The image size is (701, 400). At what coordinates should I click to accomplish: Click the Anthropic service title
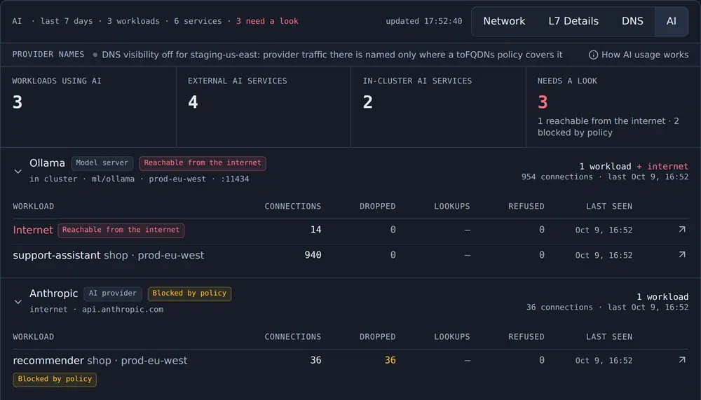pyautogui.click(x=54, y=294)
